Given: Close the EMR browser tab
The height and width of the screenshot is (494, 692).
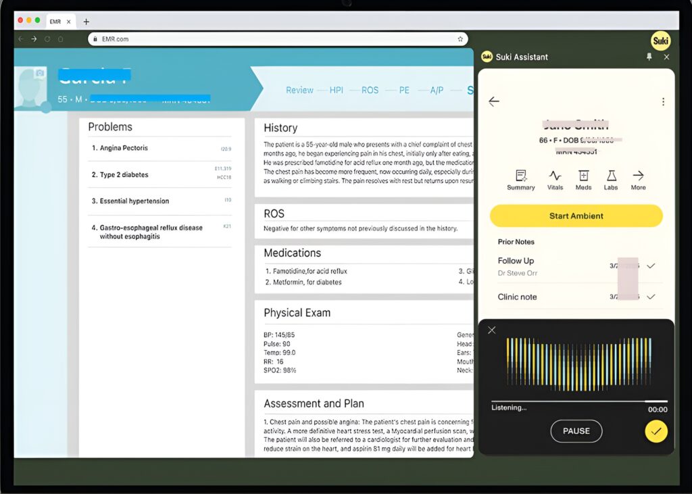Looking at the screenshot, I should [x=68, y=22].
